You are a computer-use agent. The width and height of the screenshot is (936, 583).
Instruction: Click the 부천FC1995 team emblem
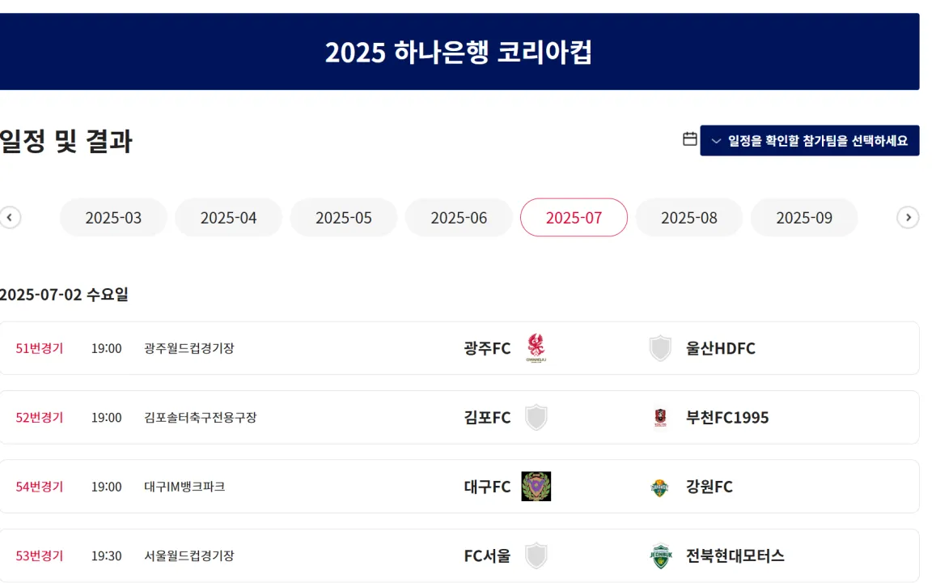(660, 418)
